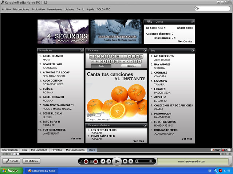Click the Tono 0 microphone button
Screen dimensions: 233x174
point(11,161)
